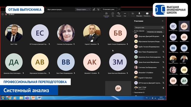
Task: Click the large ДА avatar tile
Action: (14, 62)
